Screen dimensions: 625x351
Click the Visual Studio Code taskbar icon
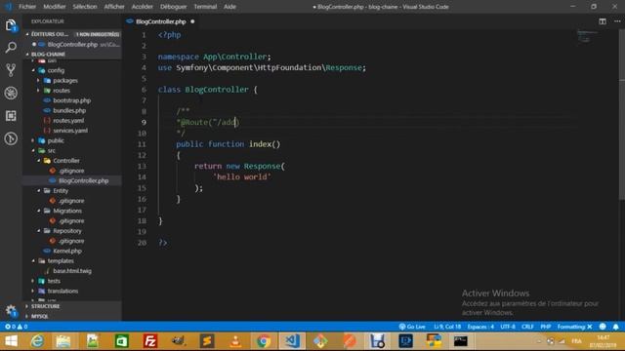point(292,341)
